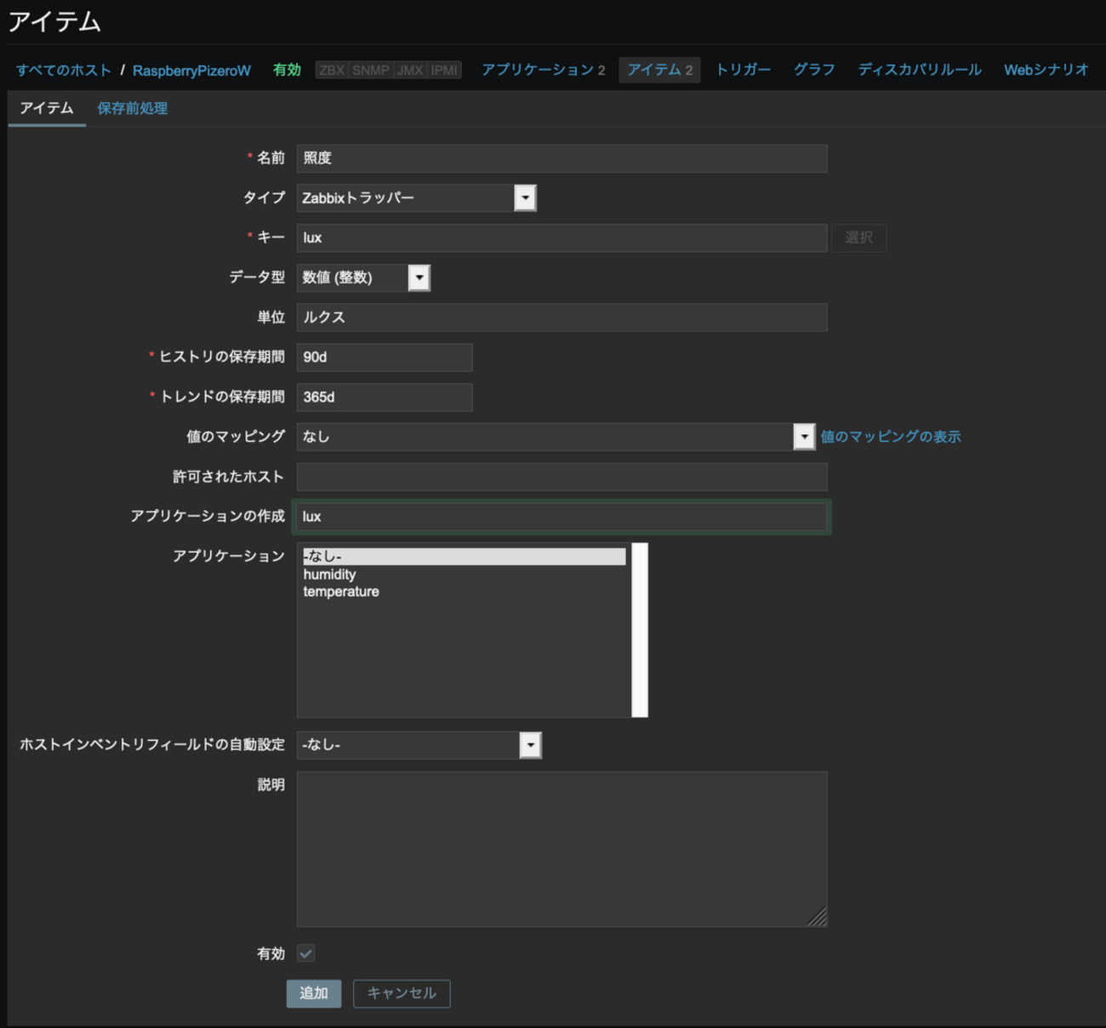Open Webシナリオ page

coord(1046,70)
